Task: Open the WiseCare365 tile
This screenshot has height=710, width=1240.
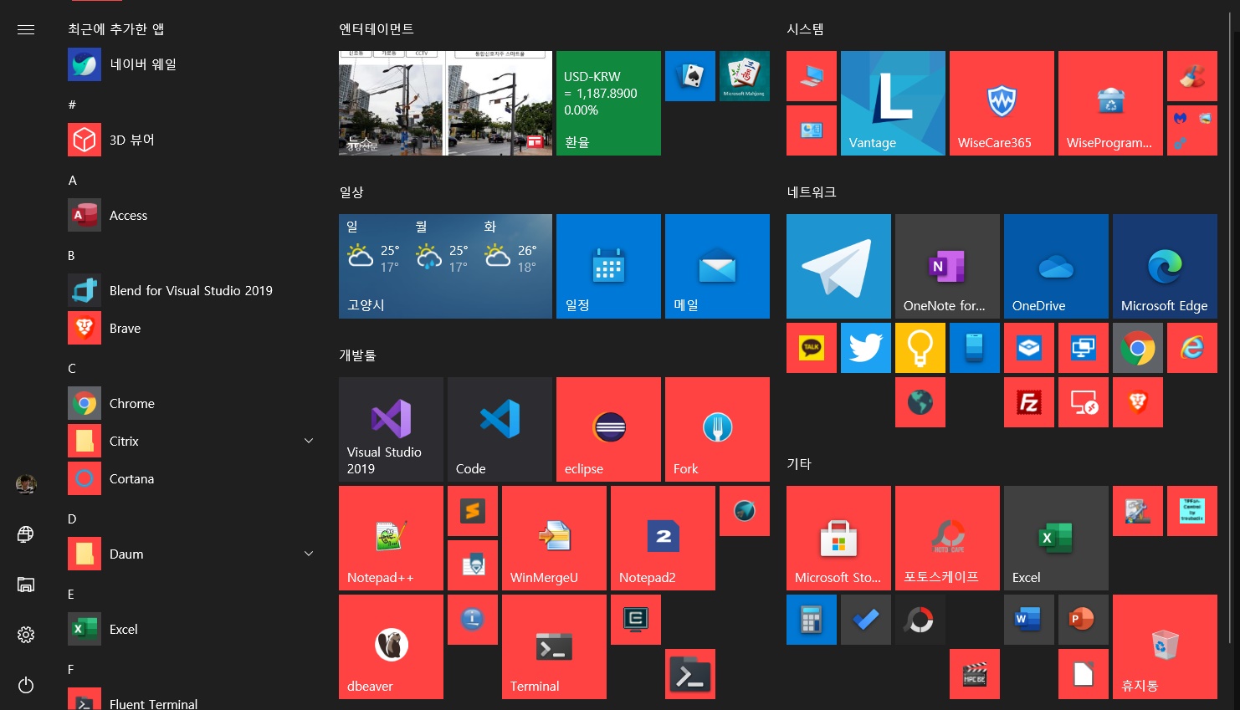Action: tap(1002, 103)
